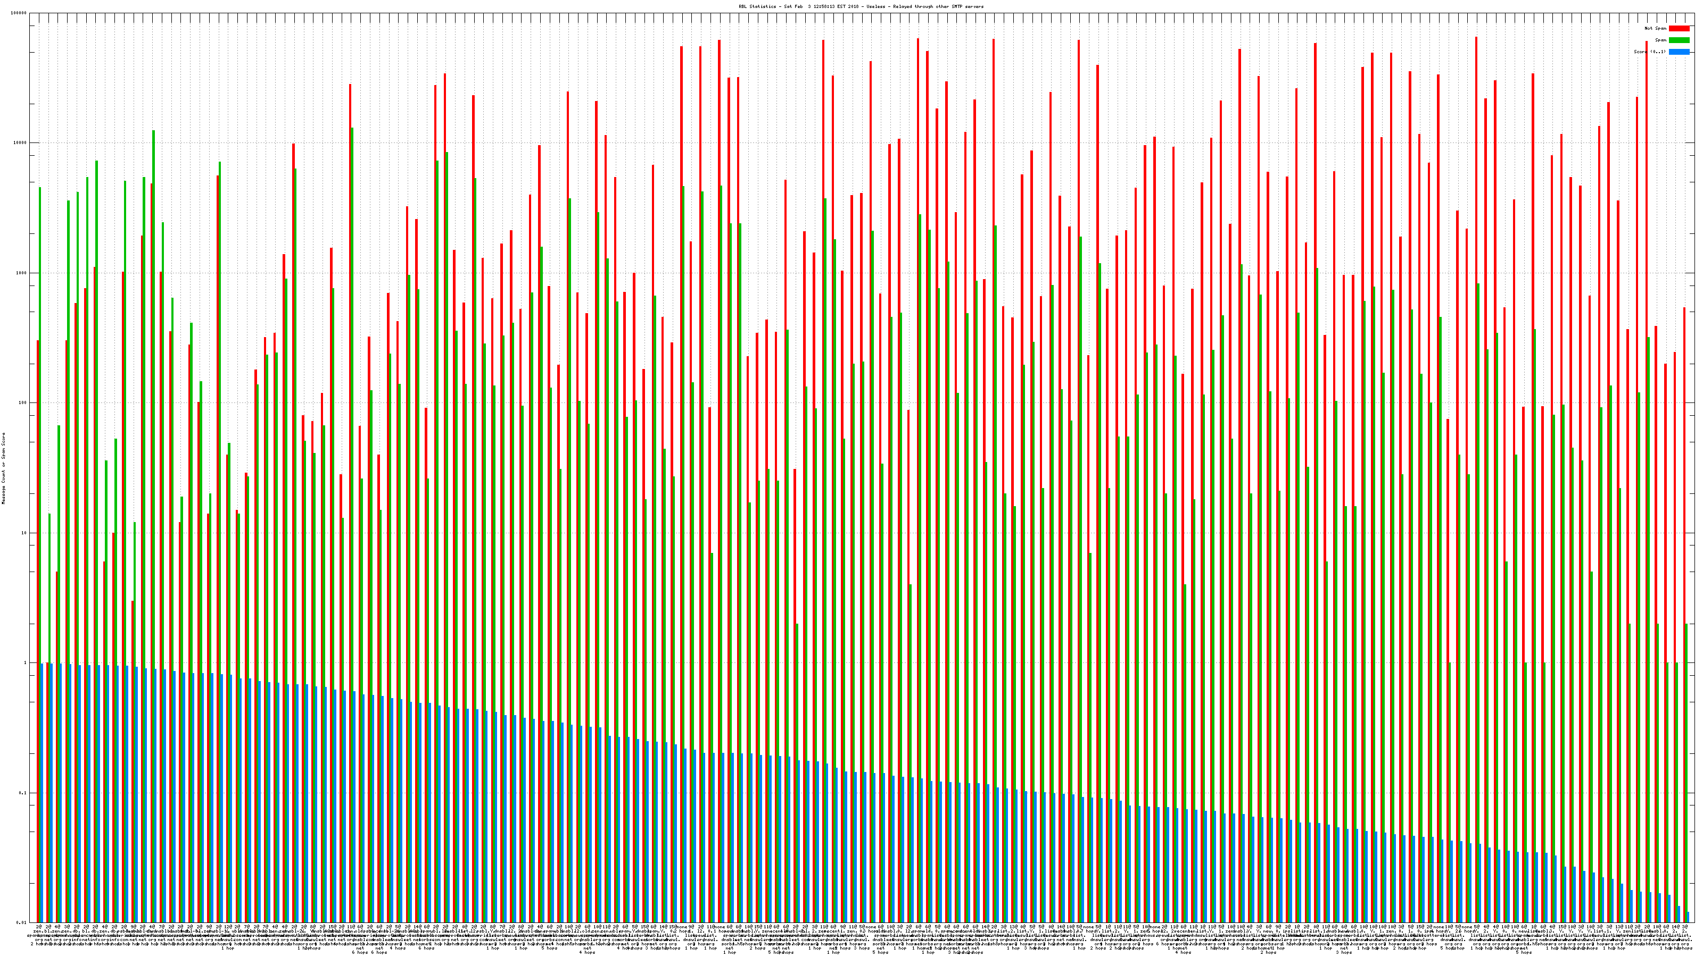This screenshot has height=957, width=1703.
Task: Click the 'Spam' legend label text
Action: point(1660,40)
